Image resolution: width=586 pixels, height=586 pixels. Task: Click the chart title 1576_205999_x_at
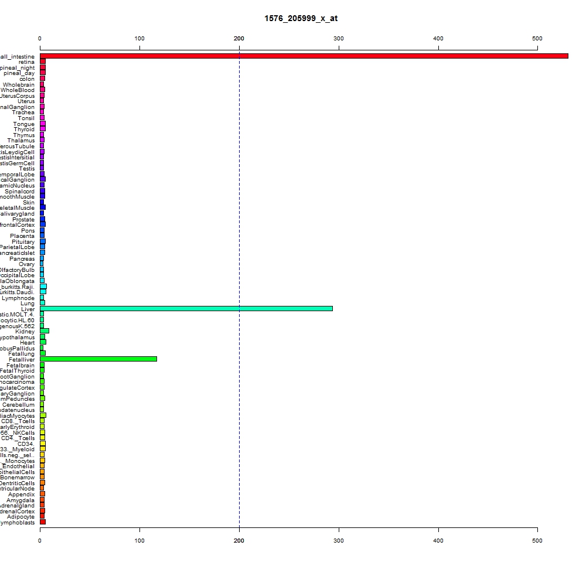pos(301,18)
